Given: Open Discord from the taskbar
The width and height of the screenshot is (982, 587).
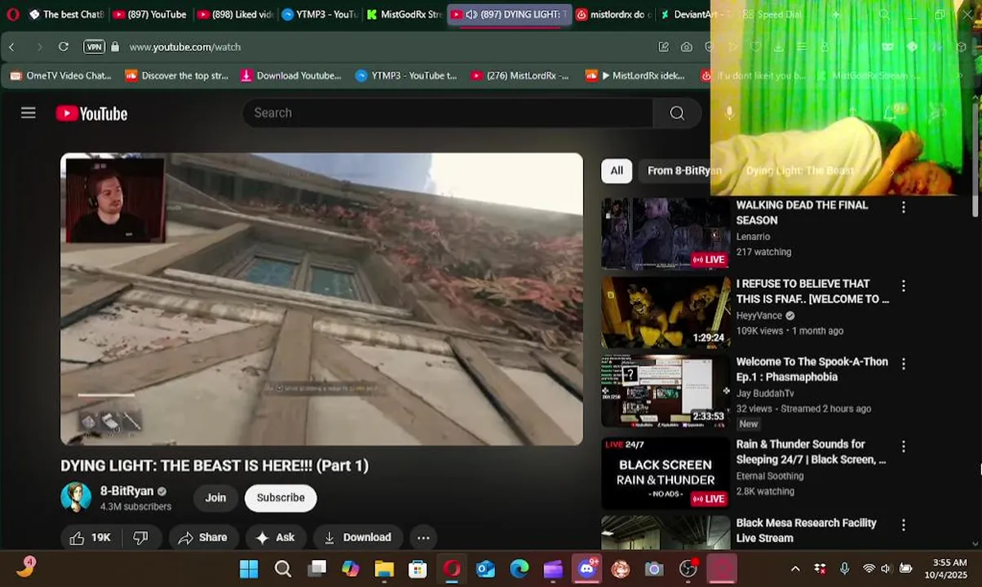Looking at the screenshot, I should pos(586,568).
